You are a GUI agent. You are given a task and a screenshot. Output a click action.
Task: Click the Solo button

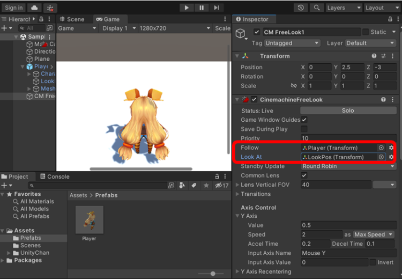348,111
